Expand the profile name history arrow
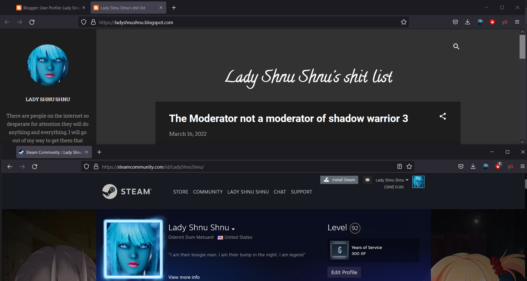The height and width of the screenshot is (281, 527). (233, 229)
